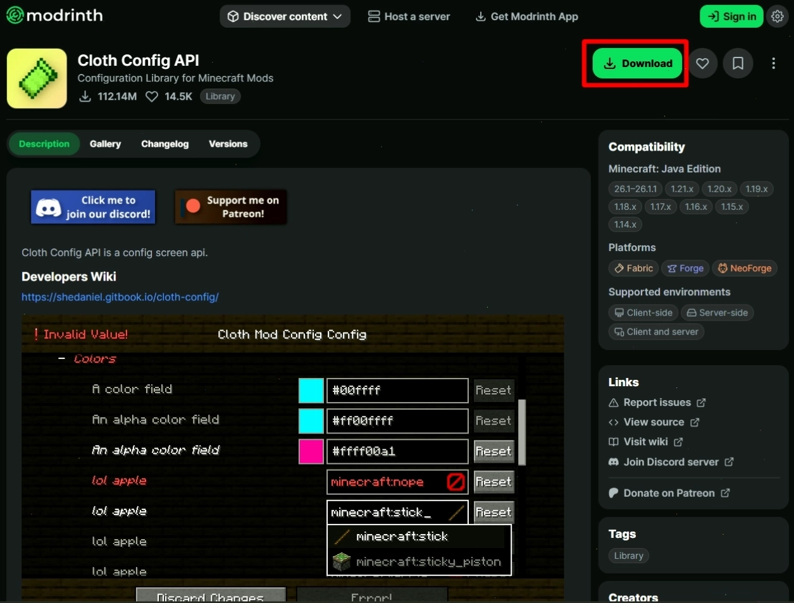Open the settings gear icon

point(778,16)
